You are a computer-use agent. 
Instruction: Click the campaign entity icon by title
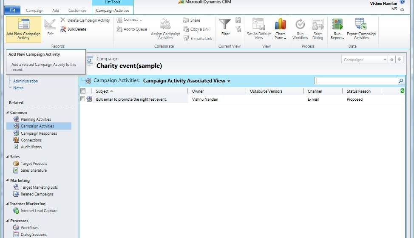tap(90, 61)
